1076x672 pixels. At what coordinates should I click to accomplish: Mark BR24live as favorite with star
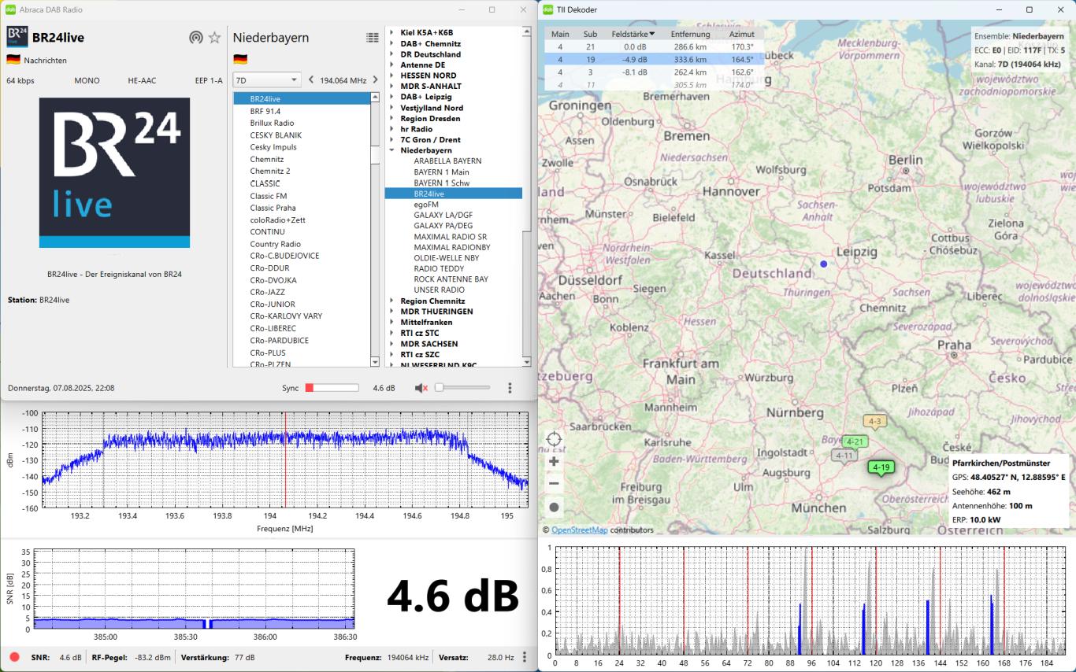coord(214,38)
